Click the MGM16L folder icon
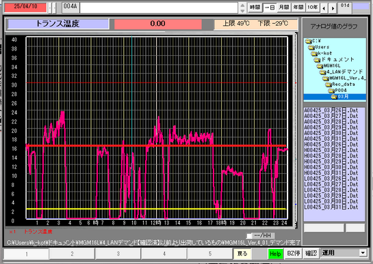 (x=320, y=65)
